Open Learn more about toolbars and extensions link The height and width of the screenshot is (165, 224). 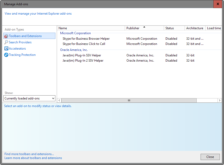click(x=33, y=158)
